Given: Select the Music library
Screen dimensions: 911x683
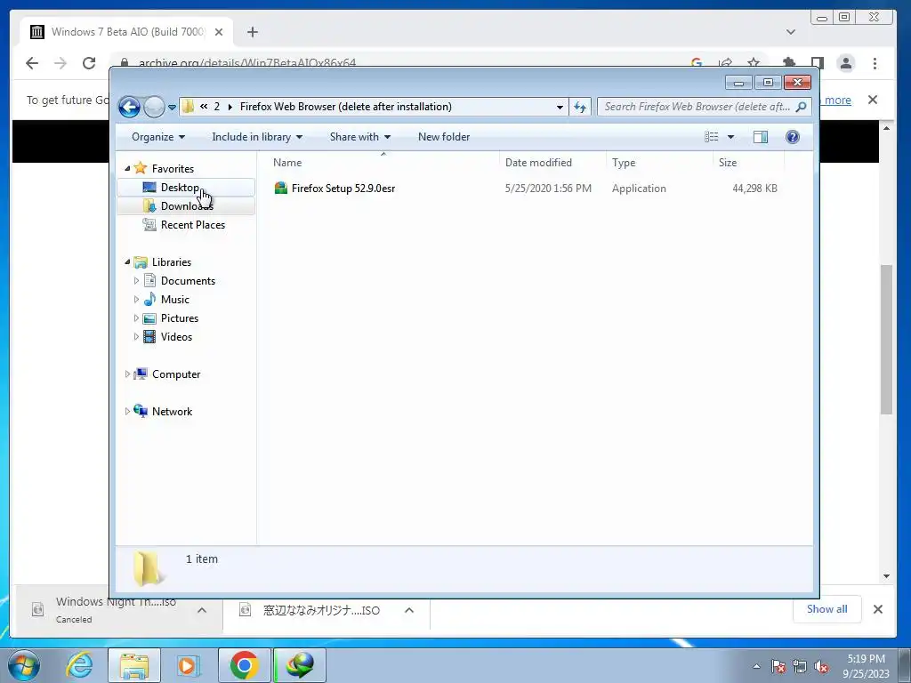Looking at the screenshot, I should (175, 300).
